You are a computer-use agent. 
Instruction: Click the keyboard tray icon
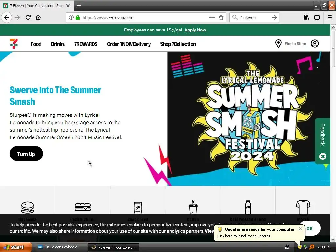pos(287,247)
